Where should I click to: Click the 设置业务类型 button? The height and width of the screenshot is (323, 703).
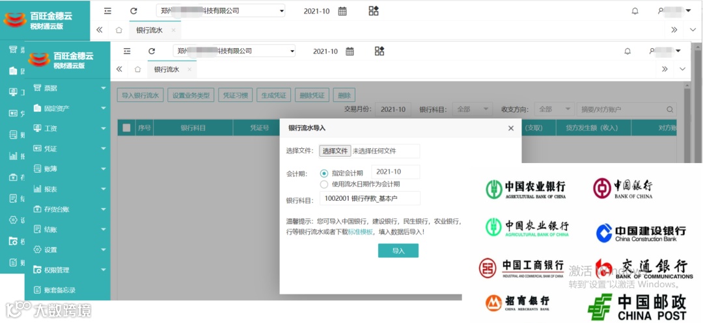coord(191,95)
